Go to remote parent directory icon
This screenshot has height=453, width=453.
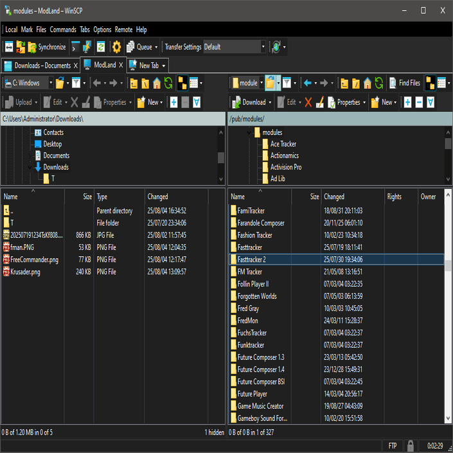(344, 83)
